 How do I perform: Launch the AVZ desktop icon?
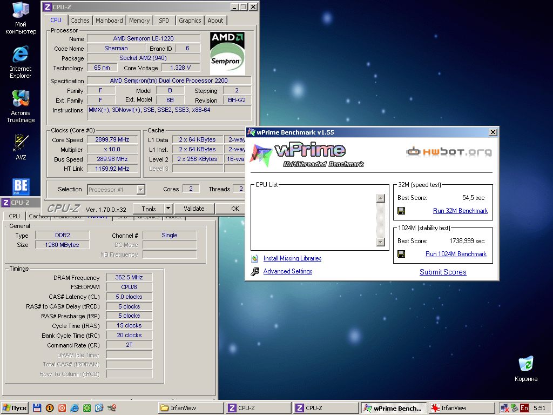[21, 147]
